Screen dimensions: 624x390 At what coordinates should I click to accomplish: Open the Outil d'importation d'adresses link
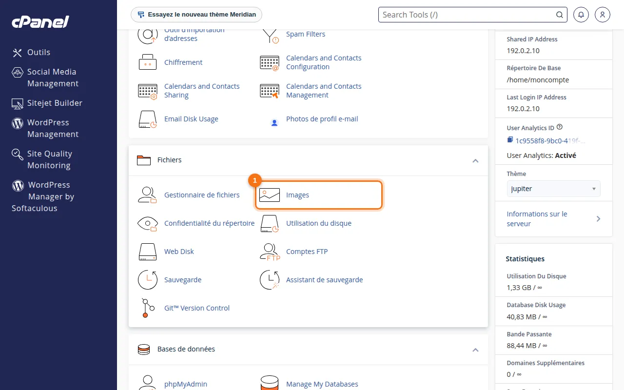[195, 35]
